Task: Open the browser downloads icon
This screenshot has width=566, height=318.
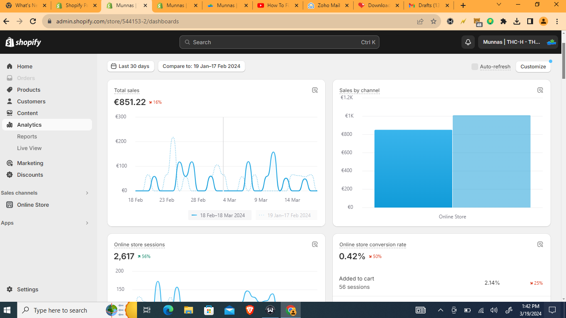Action: [x=517, y=21]
